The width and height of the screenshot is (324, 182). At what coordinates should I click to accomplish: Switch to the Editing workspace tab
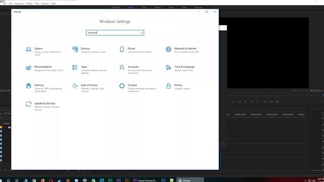pos(131,8)
